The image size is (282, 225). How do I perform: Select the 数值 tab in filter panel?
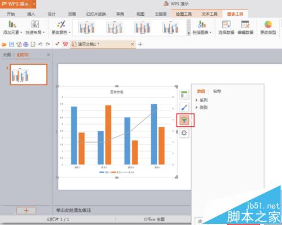(201, 91)
